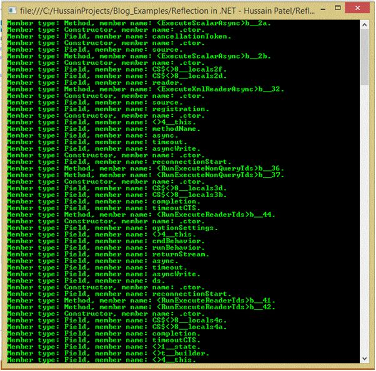Viewport: 376px width, 371px height.
Task: Click the methodName field line
Action: [104, 129]
